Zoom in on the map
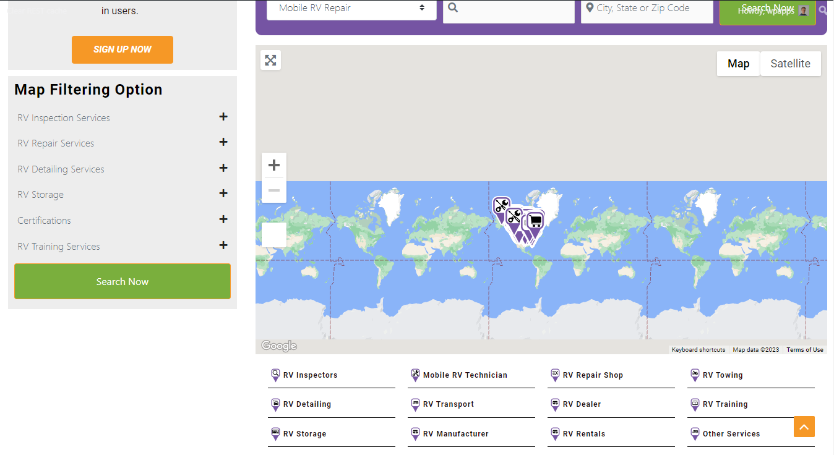The width and height of the screenshot is (834, 455). point(274,165)
